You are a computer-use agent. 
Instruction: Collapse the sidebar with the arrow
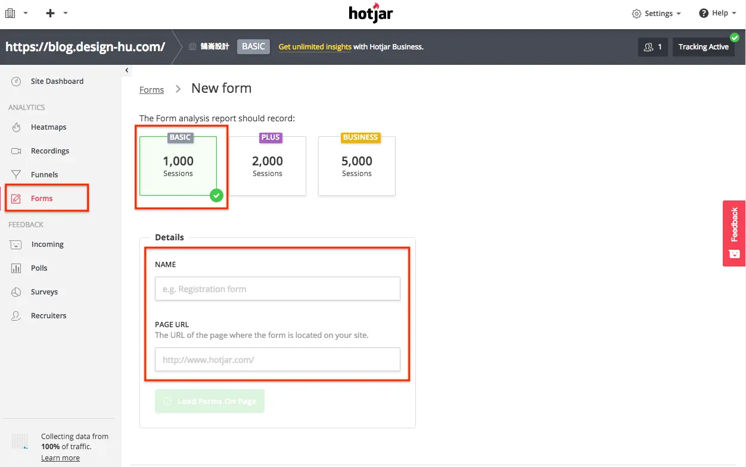pos(127,70)
